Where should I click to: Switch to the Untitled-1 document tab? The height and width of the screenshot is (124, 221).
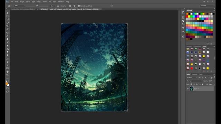(23, 9)
